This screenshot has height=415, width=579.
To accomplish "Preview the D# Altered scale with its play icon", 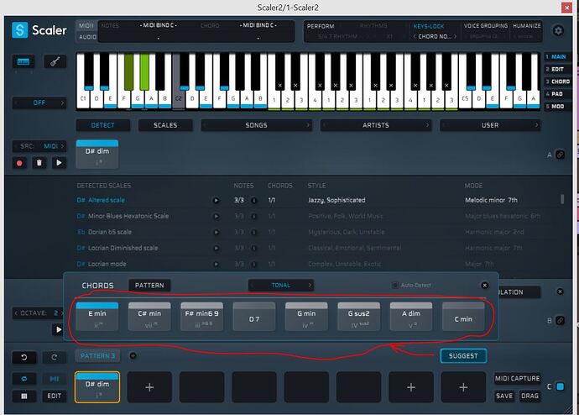I will pos(216,200).
